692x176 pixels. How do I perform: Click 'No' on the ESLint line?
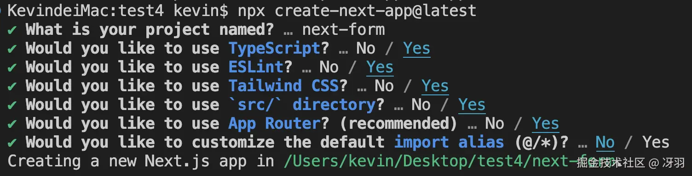[x=329, y=67]
